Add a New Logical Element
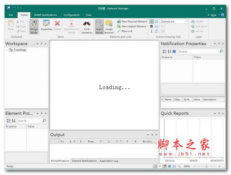This screenshot has height=175, width=231. (131, 27)
